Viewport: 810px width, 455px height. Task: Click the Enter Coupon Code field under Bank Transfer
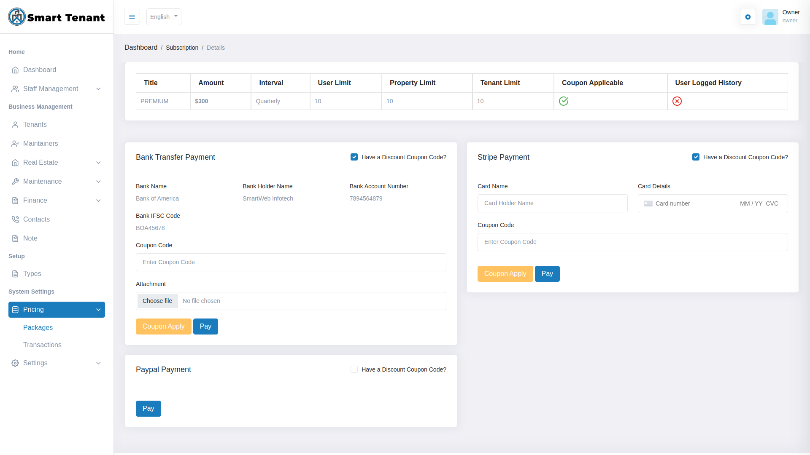click(291, 262)
